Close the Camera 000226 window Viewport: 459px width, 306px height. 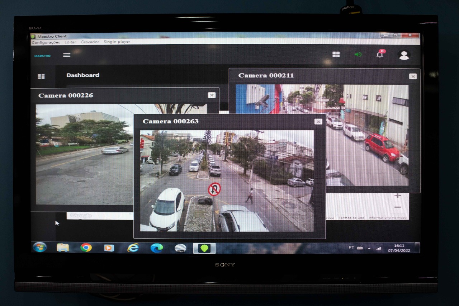click(212, 95)
